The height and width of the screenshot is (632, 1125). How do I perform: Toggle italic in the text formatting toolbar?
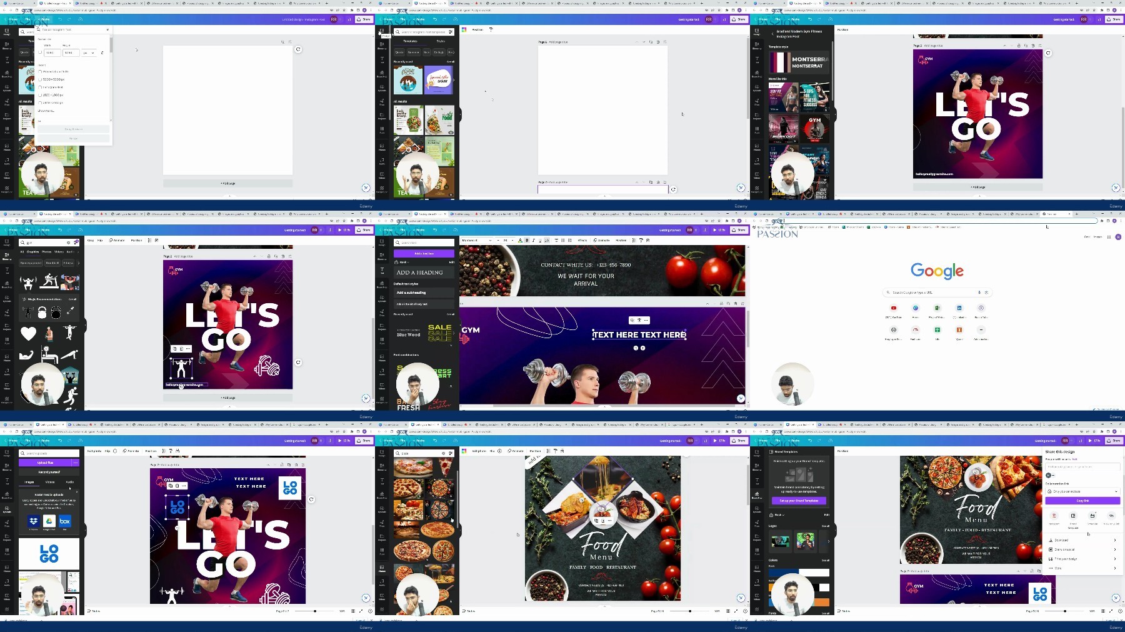[533, 240]
